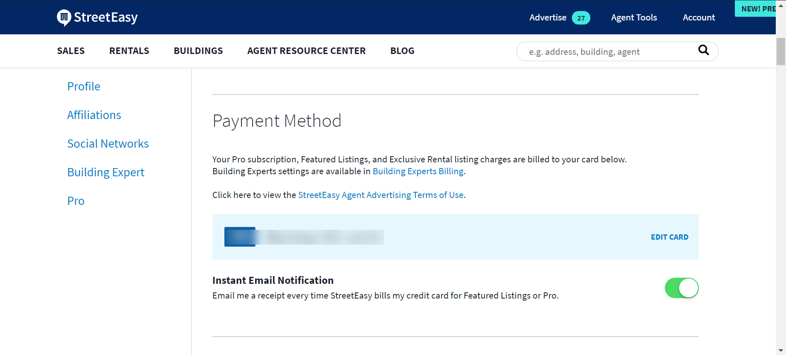Image resolution: width=786 pixels, height=355 pixels.
Task: Toggle Instant Email Notification switch
Action: pyautogui.click(x=682, y=288)
